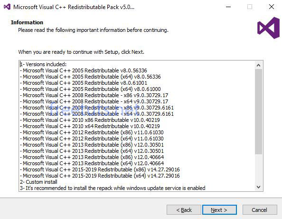Select line '2005 Redistributable v8.0.56336' without x64
This screenshot has height=219, width=282.
(x=84, y=70)
